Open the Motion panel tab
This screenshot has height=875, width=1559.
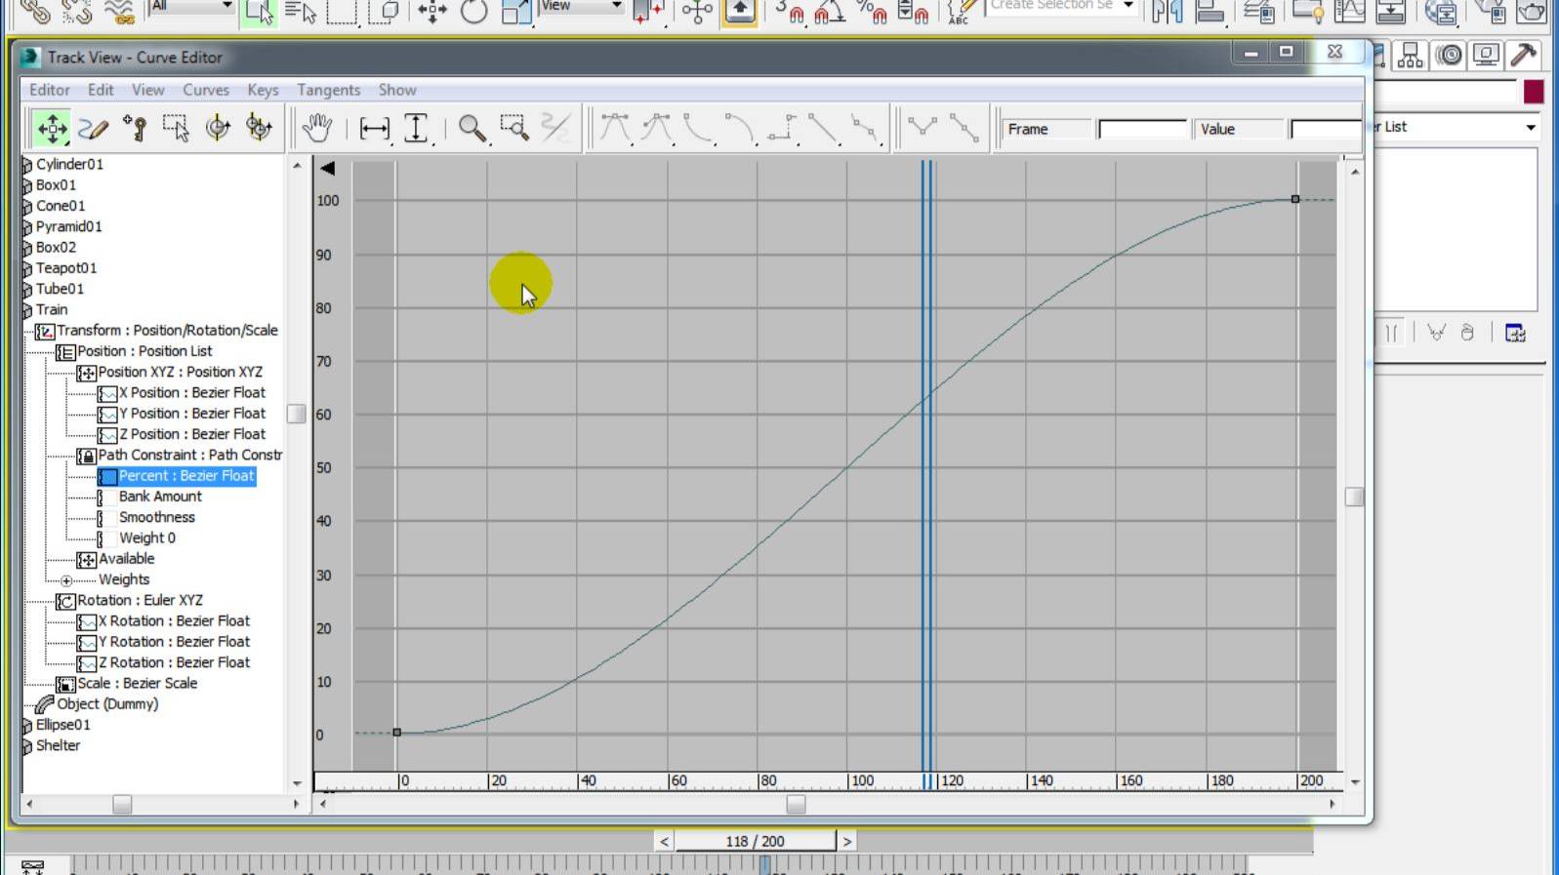tap(1449, 56)
